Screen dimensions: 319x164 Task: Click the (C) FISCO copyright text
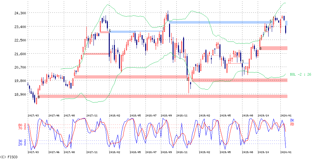click(x=9, y=157)
